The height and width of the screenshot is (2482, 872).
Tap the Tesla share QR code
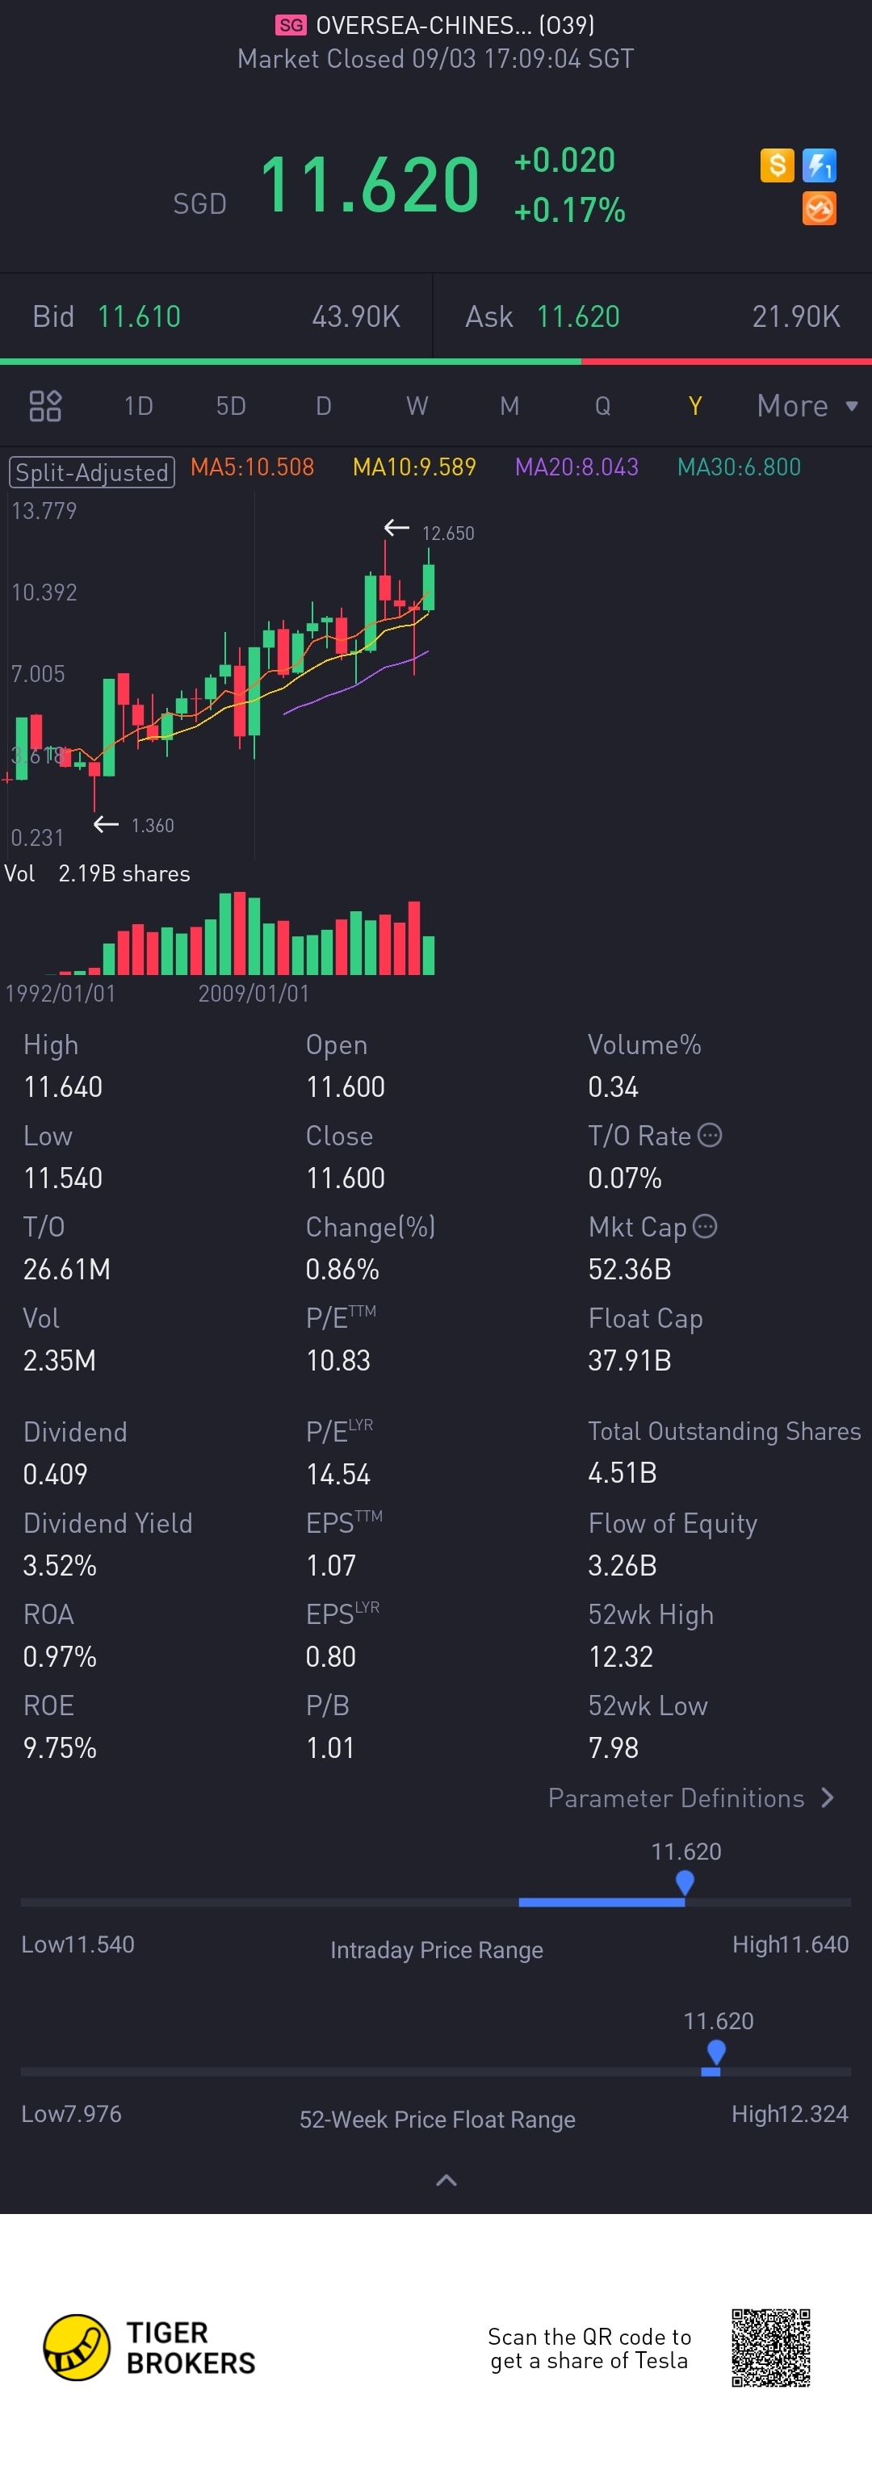pyautogui.click(x=770, y=2347)
